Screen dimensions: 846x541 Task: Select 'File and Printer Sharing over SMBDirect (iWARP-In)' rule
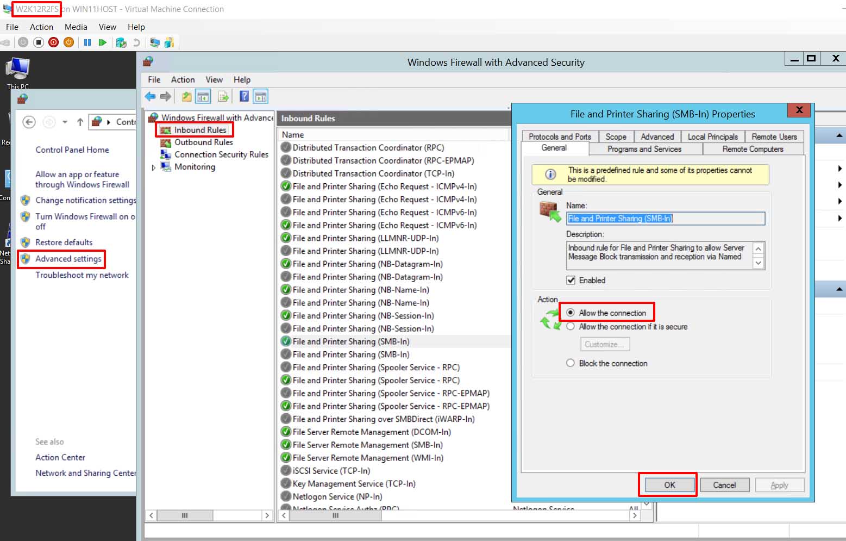tap(383, 419)
